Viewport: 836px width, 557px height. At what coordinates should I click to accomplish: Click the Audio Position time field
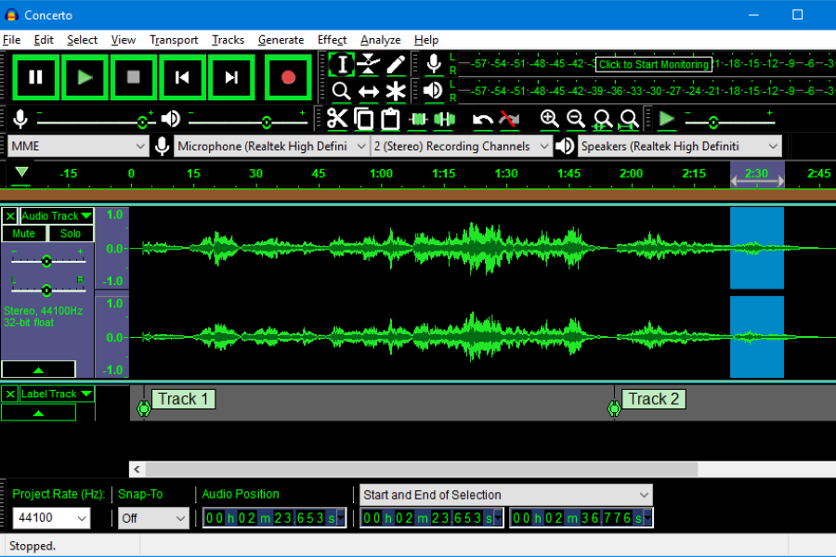[x=274, y=518]
